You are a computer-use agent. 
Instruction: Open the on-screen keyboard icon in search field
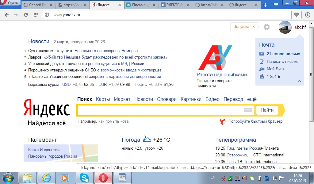coord(248,110)
